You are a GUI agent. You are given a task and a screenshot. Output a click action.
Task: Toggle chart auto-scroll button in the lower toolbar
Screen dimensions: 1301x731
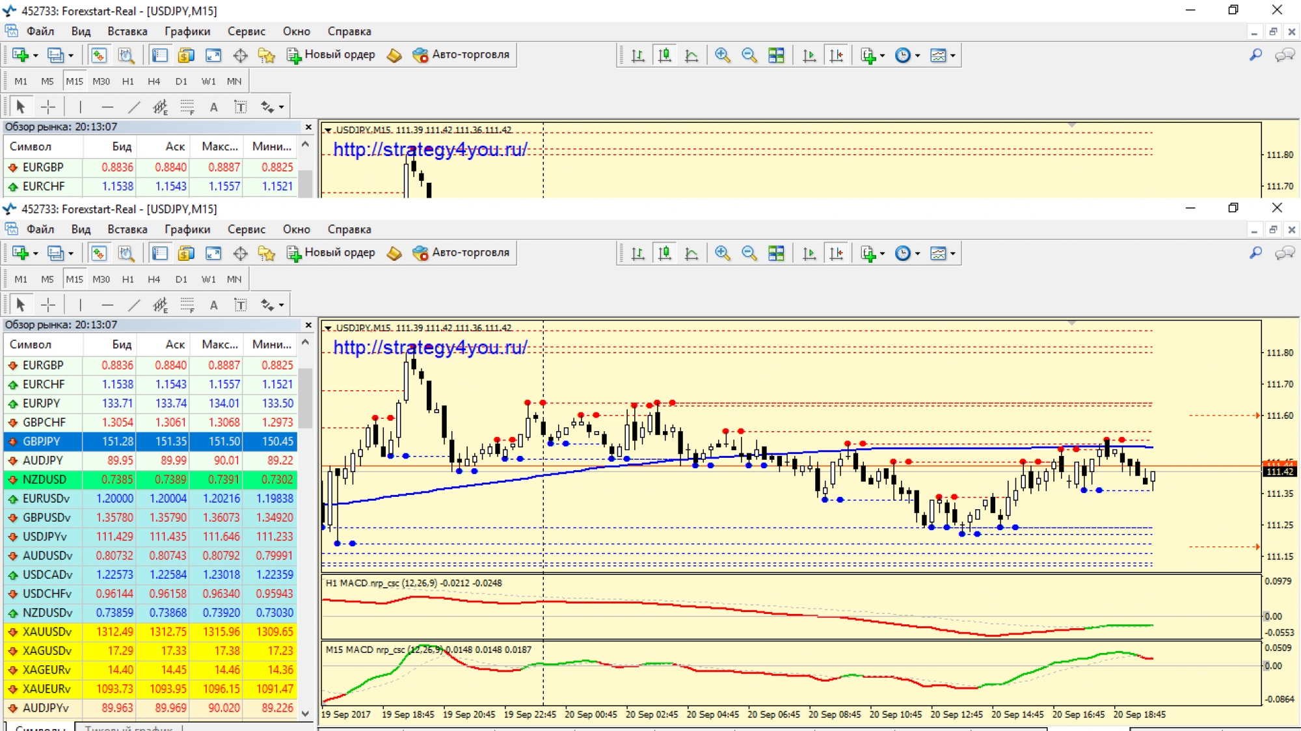pos(809,254)
